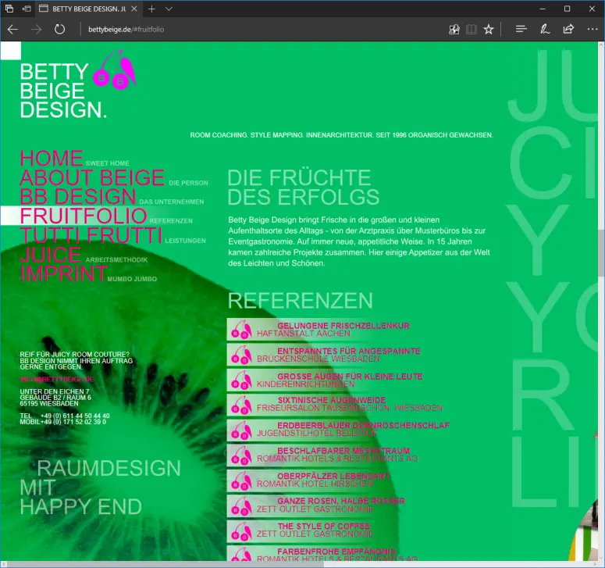Click the address bar URL field
The height and width of the screenshot is (568, 605).
pos(258,30)
